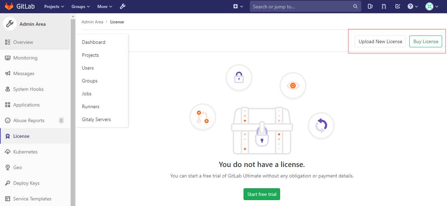Click the Upload New License button
Viewport: 447px width, 206px height.
tap(380, 41)
